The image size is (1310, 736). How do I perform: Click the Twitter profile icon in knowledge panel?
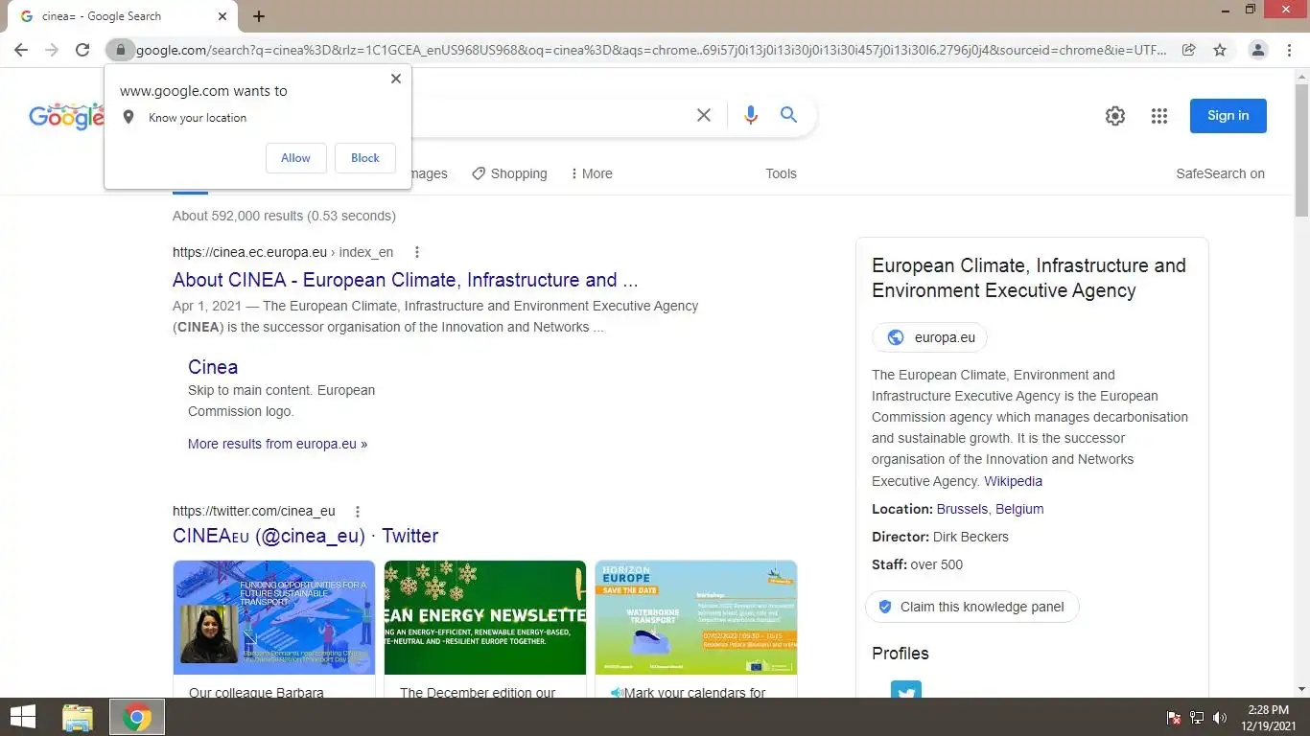905,689
